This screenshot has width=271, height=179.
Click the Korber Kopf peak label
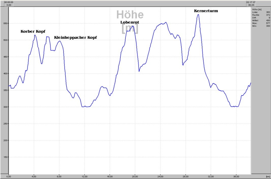tap(33, 31)
